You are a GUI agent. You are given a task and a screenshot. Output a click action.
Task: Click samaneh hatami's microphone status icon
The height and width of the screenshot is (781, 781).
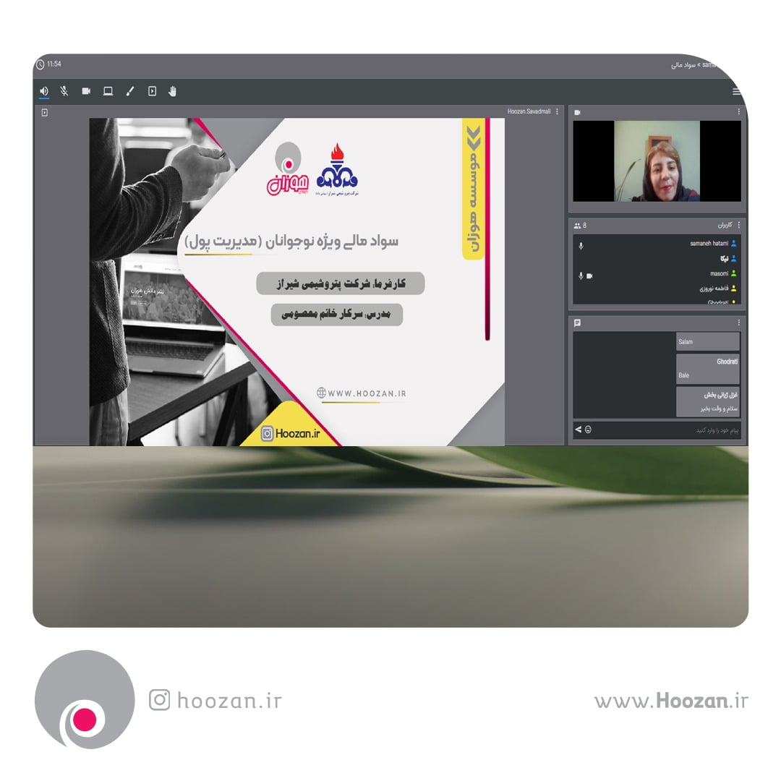coord(581,246)
